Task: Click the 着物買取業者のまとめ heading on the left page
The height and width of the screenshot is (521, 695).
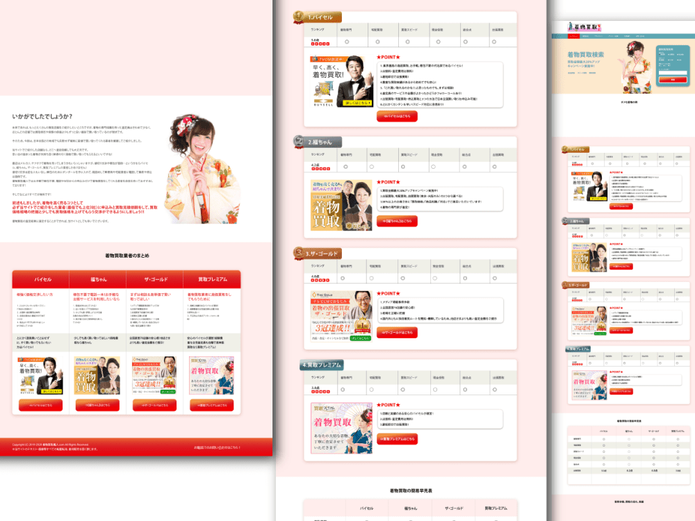Action: pyautogui.click(x=127, y=256)
